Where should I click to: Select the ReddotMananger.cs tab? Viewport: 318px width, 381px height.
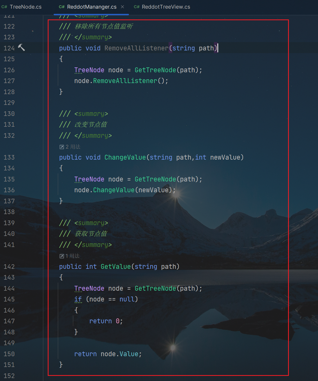tap(92, 7)
